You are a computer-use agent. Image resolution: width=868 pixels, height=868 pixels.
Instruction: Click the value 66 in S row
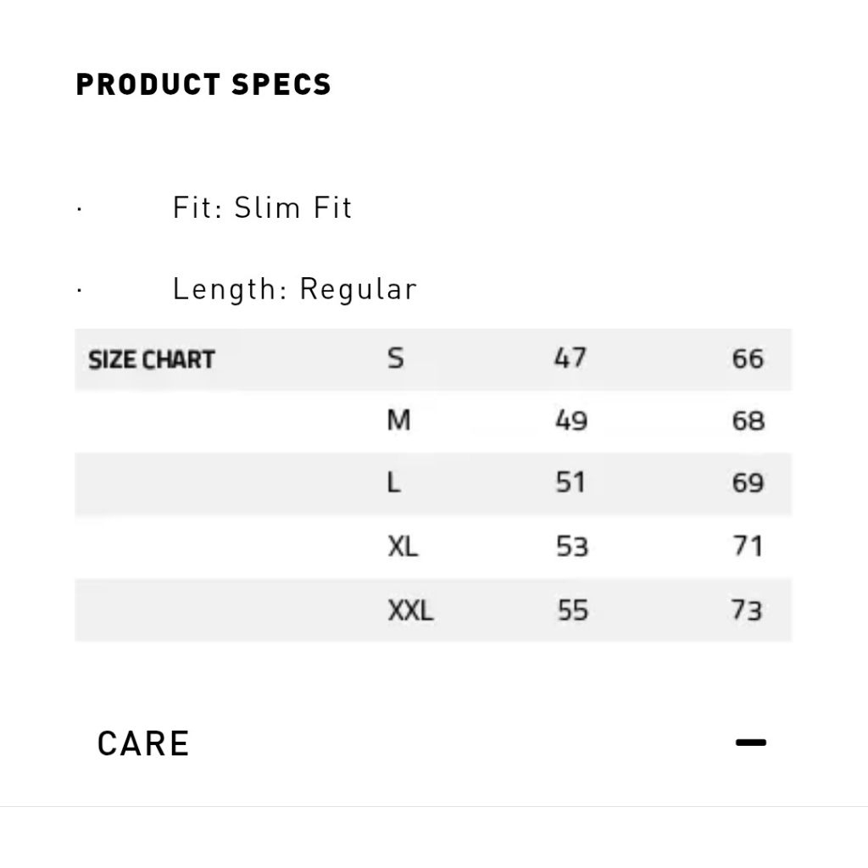(748, 359)
